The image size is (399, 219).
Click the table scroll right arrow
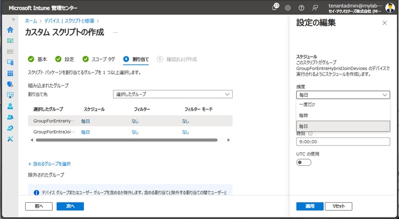[228, 140]
